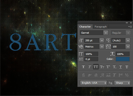Click the horizontal scale 100% field

(x=123, y=54)
